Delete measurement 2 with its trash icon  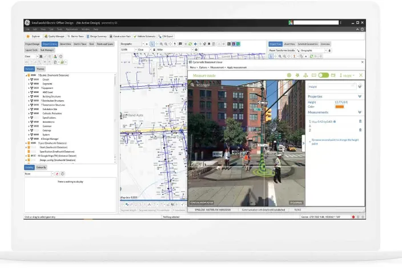[360, 130]
